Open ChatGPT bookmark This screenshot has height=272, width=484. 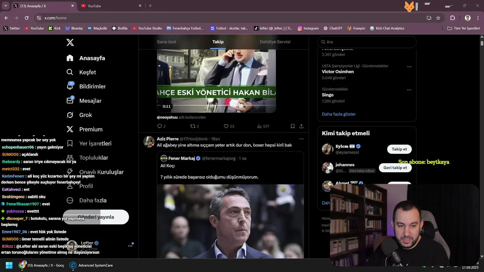pos(333,28)
